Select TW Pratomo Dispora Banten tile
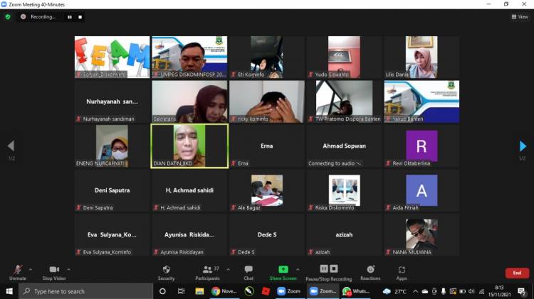Viewport: 534px width, 299px height. click(345, 102)
